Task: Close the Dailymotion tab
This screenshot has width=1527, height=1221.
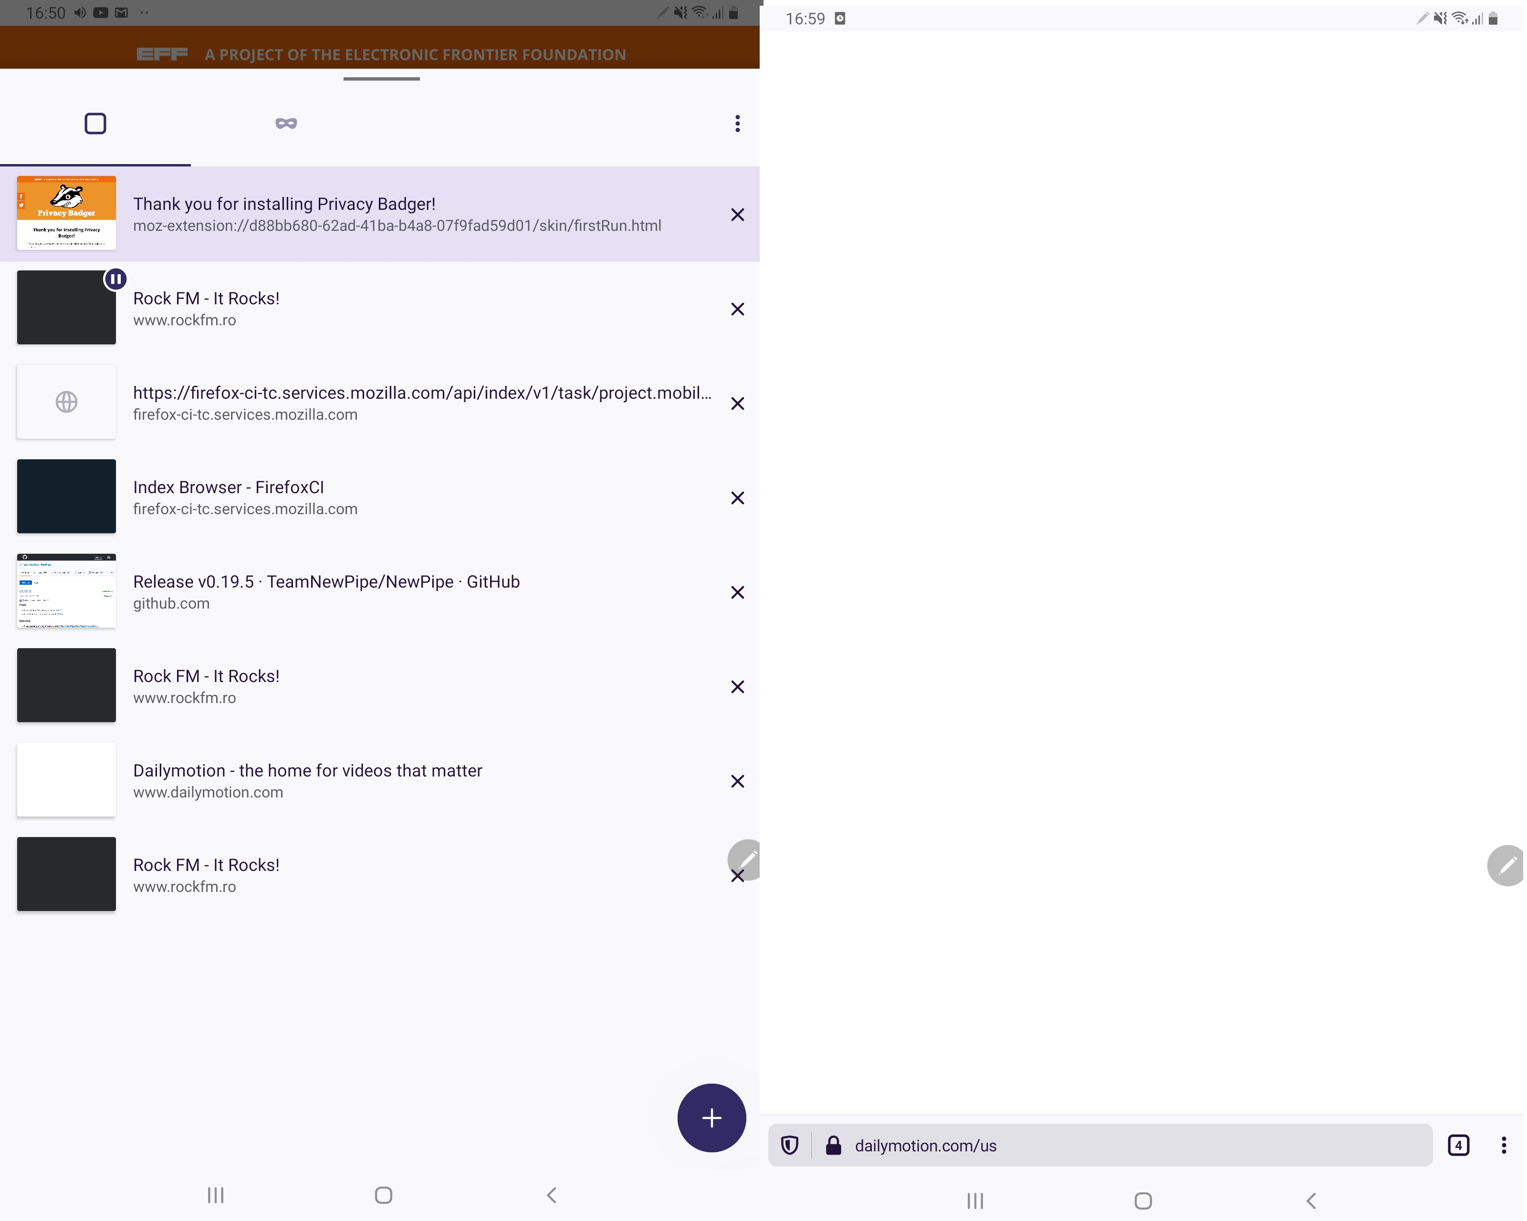Action: tap(737, 781)
